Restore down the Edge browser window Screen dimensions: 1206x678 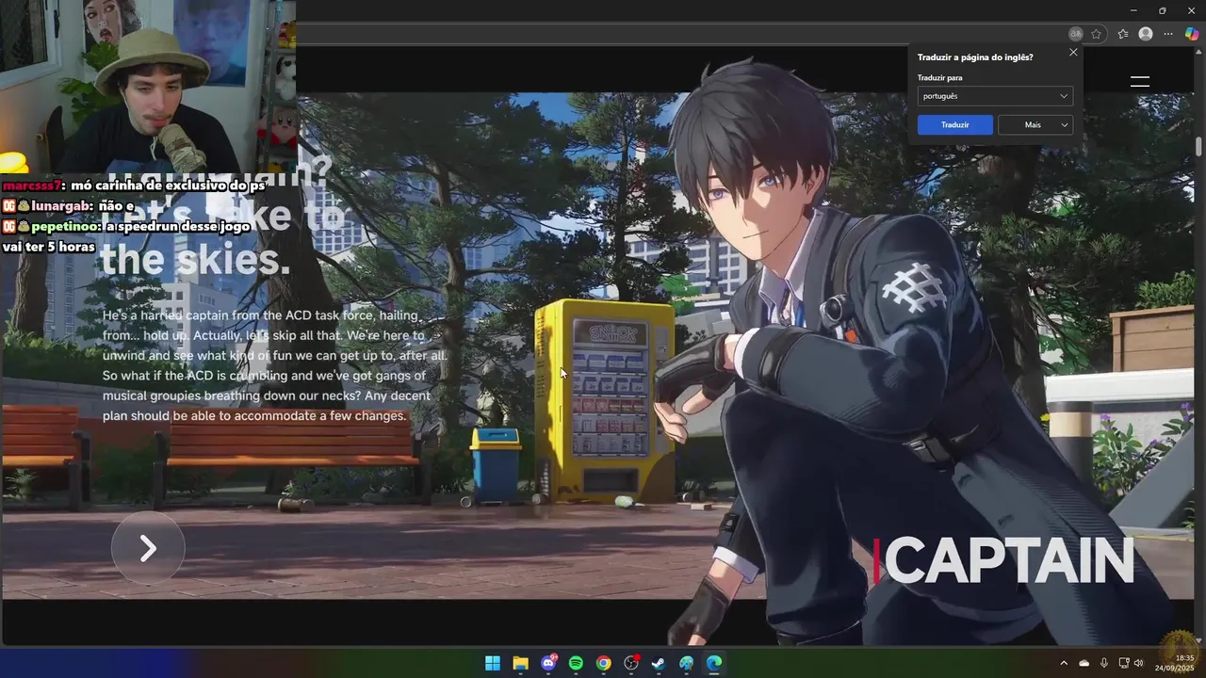point(1162,10)
